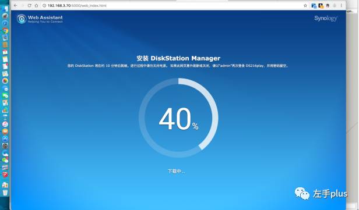Click the Synology logo
The height and width of the screenshot is (210, 359).
(326, 18)
